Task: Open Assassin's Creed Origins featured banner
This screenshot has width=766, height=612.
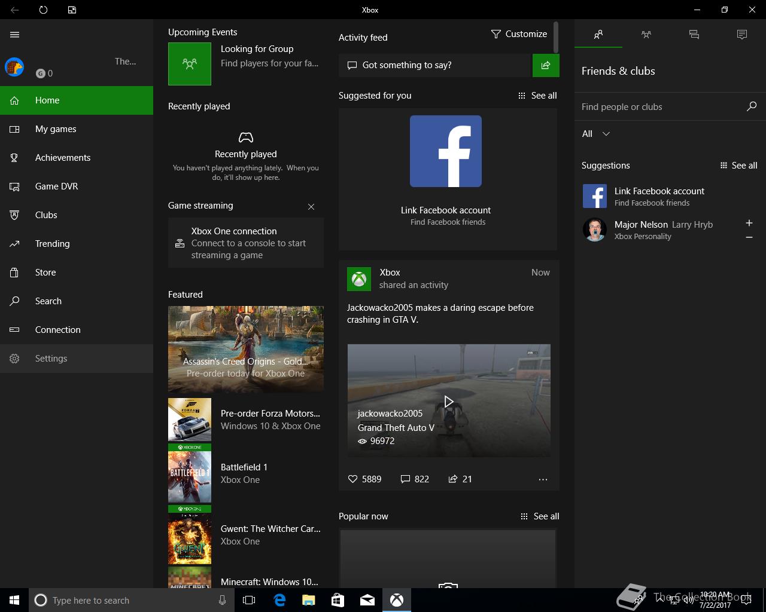Action: (x=246, y=348)
